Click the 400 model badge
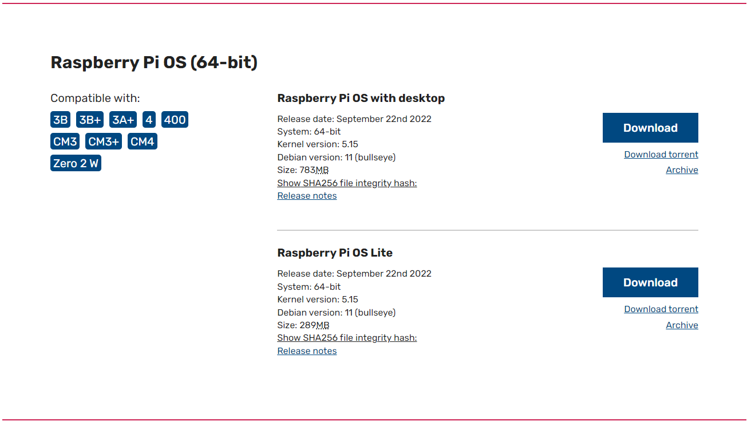 [x=175, y=120]
